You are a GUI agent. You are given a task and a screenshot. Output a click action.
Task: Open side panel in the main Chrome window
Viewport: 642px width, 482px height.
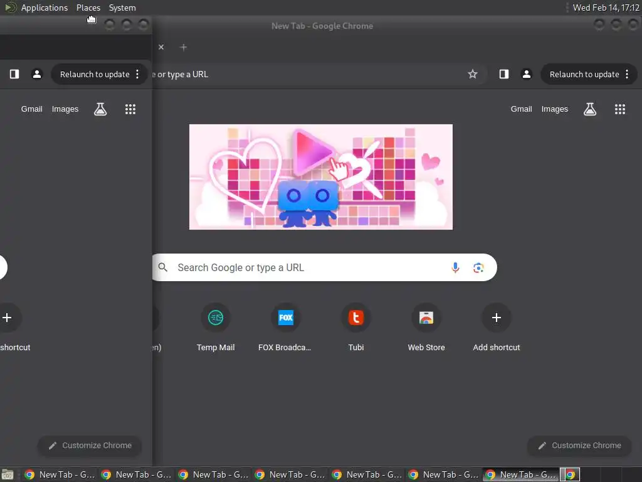(x=504, y=74)
